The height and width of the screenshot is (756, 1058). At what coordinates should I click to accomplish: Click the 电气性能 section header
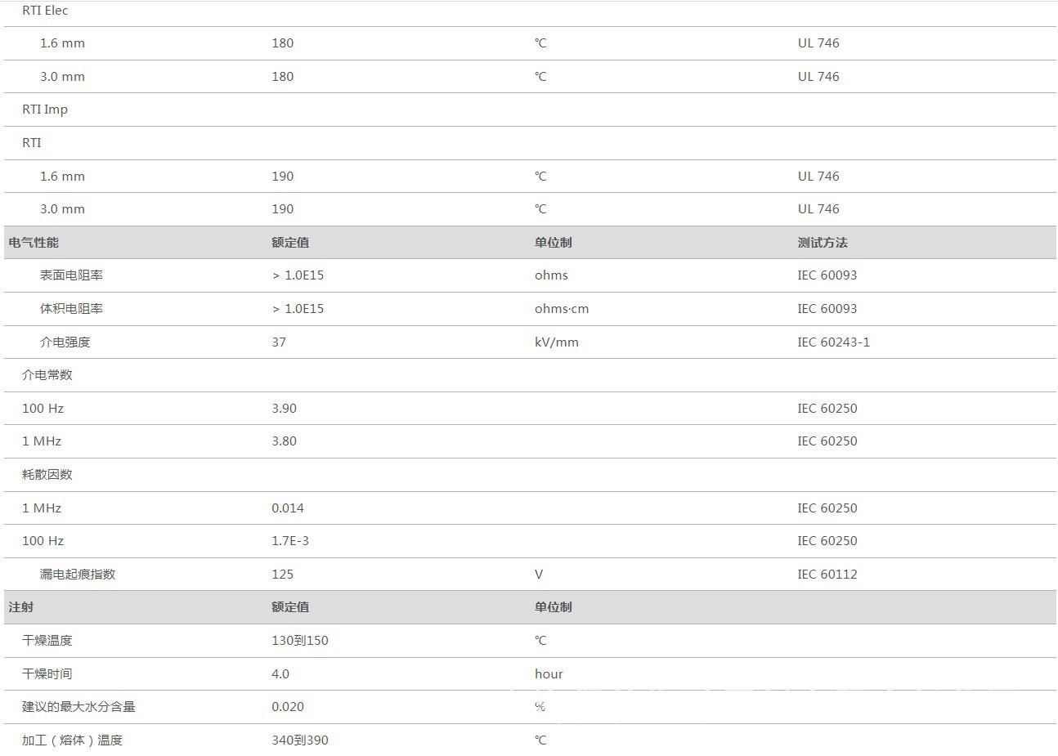coord(34,243)
